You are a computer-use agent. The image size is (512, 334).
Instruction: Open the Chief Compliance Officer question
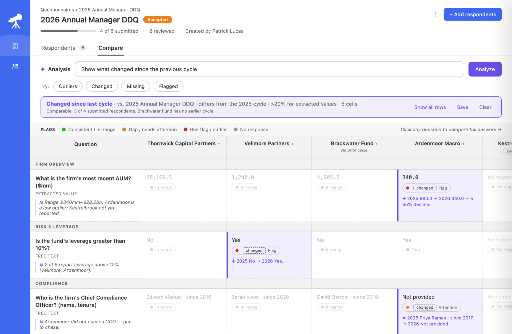pos(81,301)
